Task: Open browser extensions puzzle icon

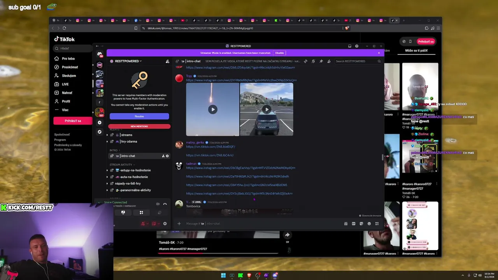Action: (426, 28)
